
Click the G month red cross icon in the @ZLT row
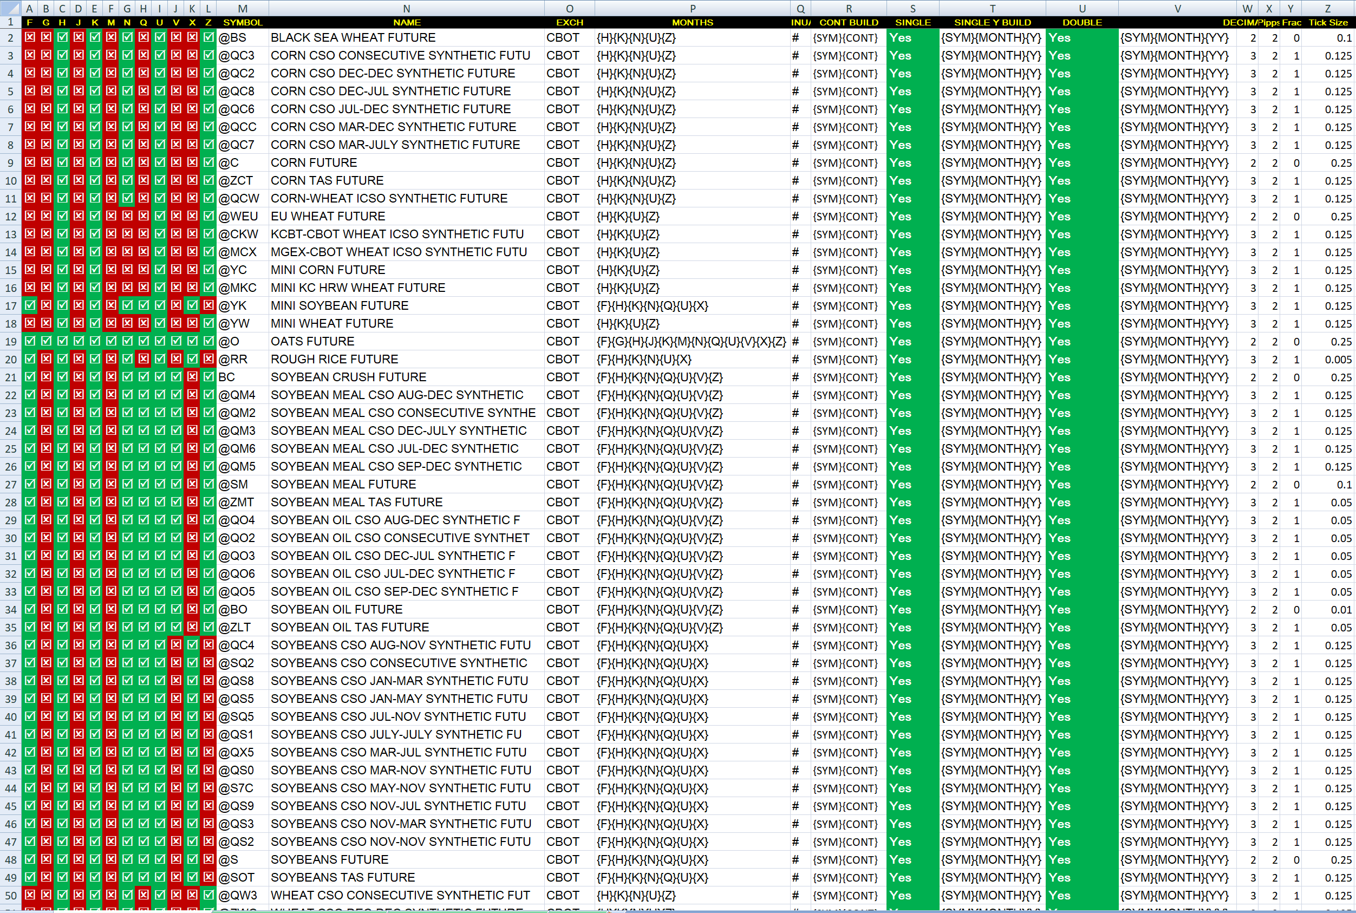tap(46, 627)
